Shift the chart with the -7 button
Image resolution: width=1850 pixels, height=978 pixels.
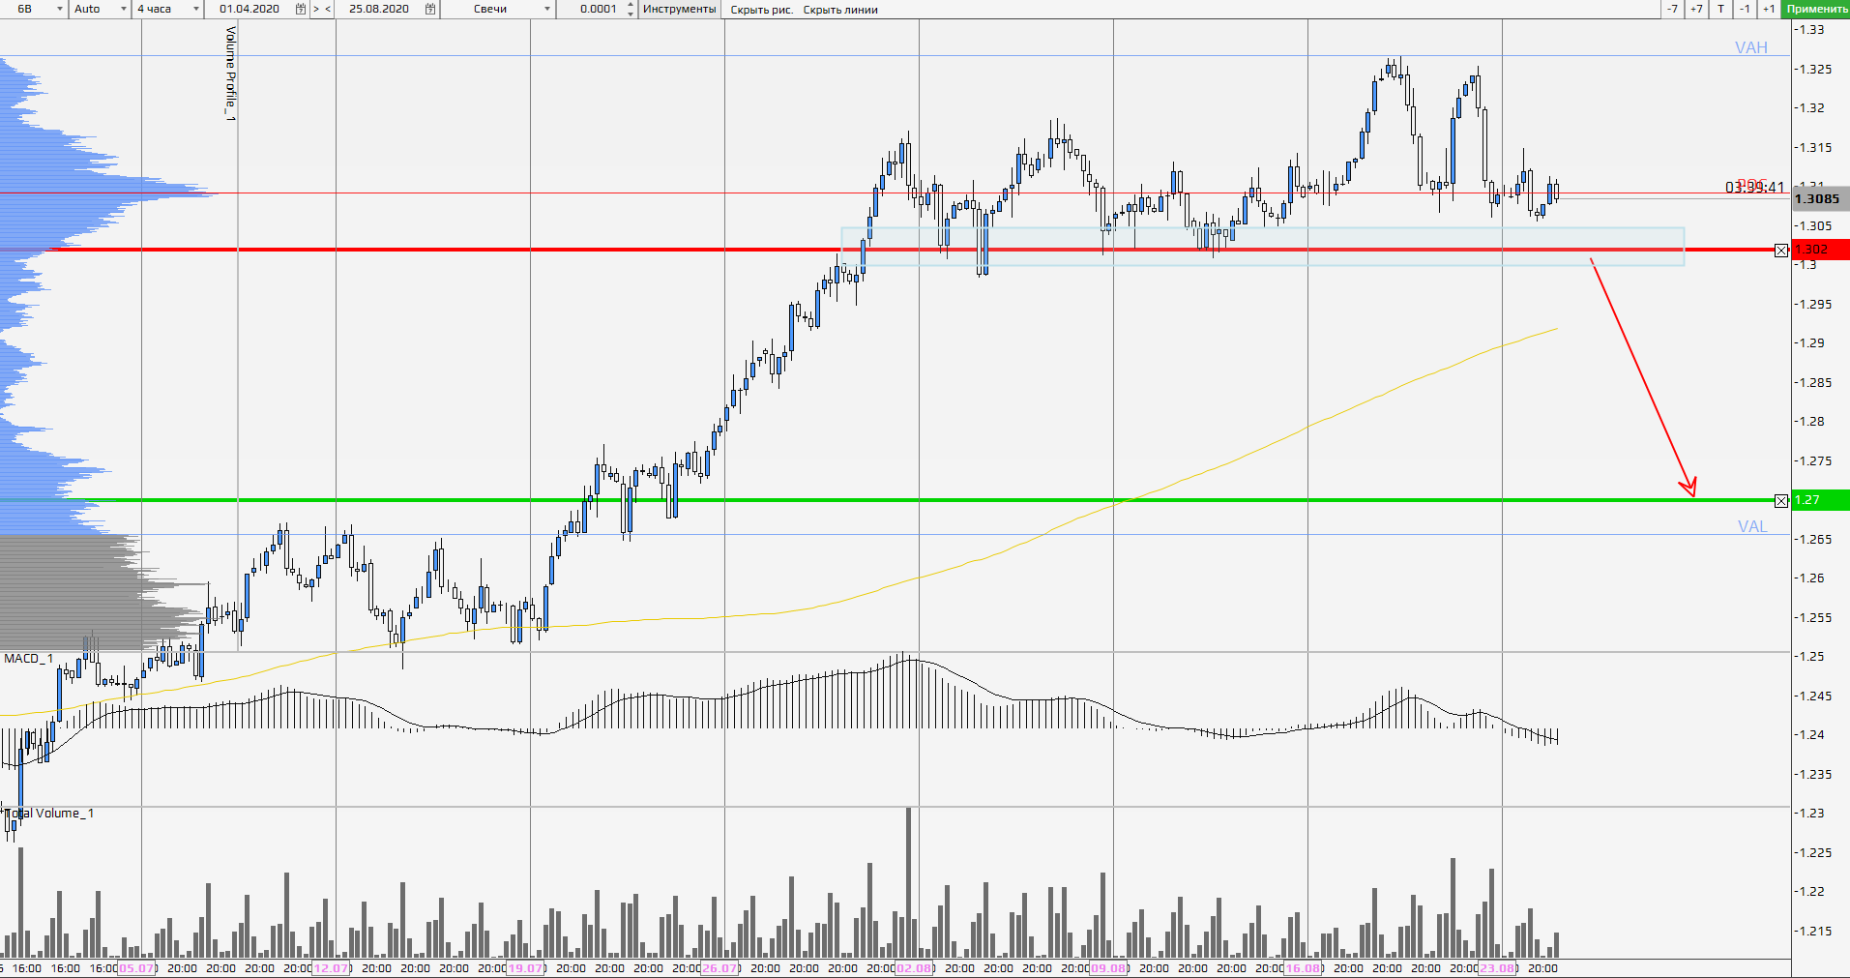pos(1672,9)
